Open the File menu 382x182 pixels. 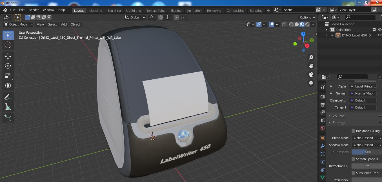12,10
